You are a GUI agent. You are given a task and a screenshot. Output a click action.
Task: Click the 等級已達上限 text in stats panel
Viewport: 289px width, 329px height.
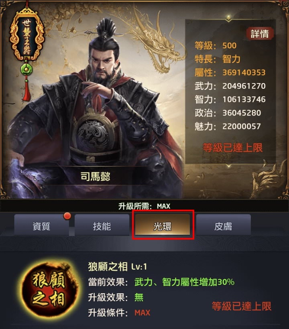click(232, 148)
